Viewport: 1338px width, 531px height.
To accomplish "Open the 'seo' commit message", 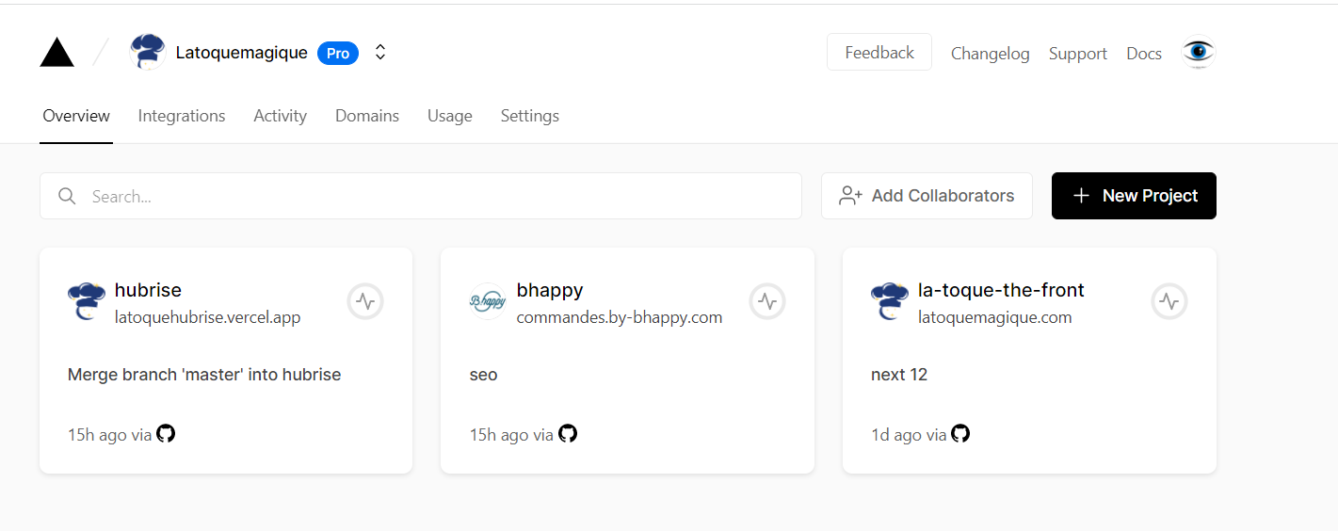I will point(483,375).
